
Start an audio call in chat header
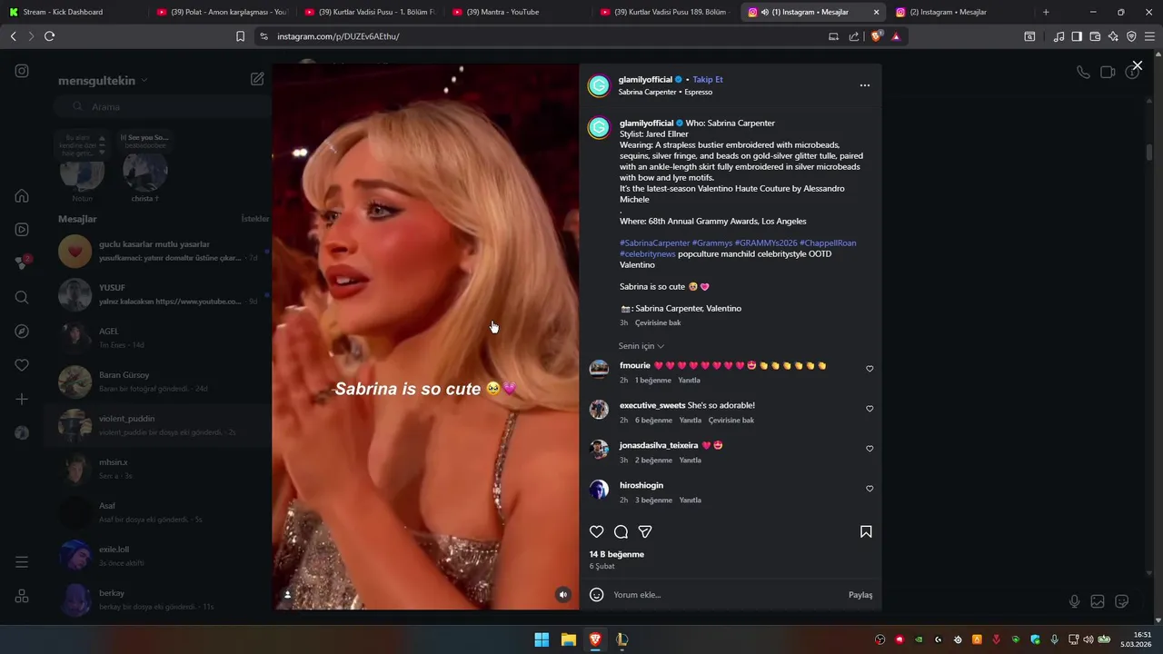(1083, 72)
